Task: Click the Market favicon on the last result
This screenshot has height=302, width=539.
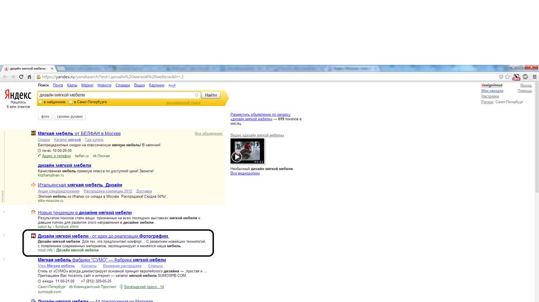Action: pos(33,301)
